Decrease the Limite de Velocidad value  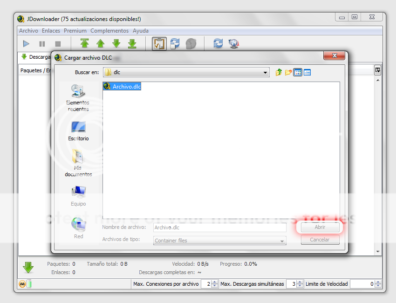[x=378, y=286]
